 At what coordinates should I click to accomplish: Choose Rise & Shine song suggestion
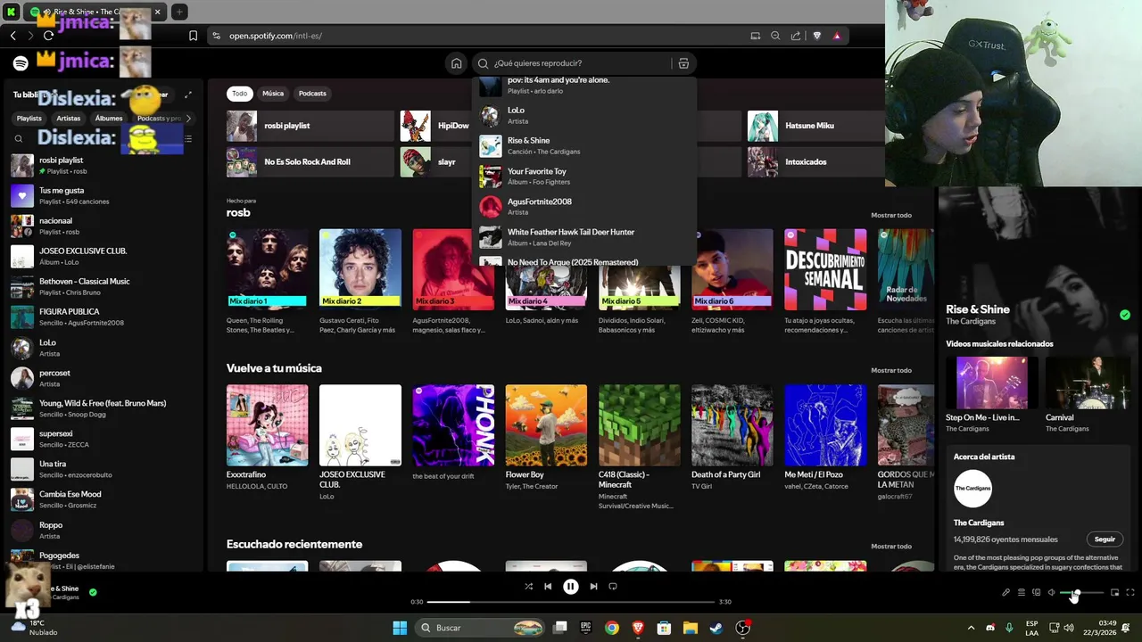583,146
